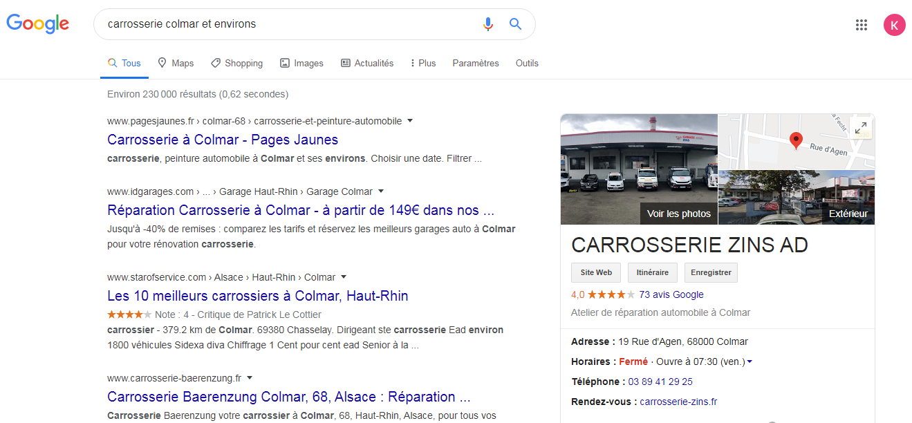Switch to the Tous results tab
This screenshot has height=423, width=912.
124,63
